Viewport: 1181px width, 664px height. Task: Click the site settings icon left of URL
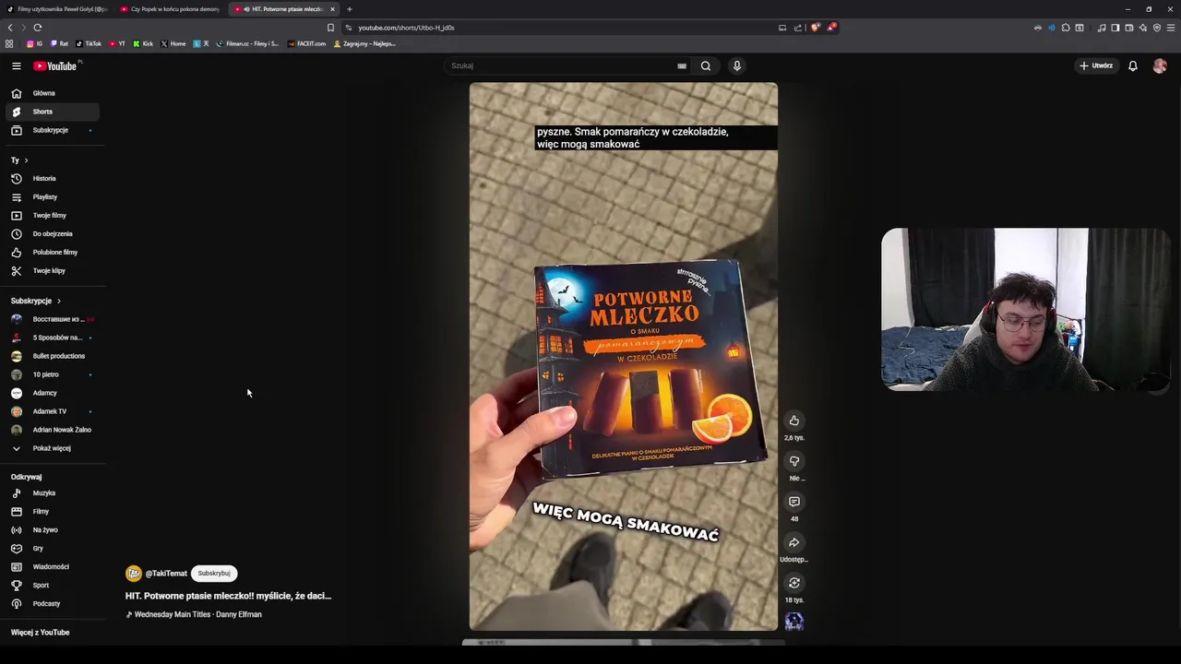[348, 28]
